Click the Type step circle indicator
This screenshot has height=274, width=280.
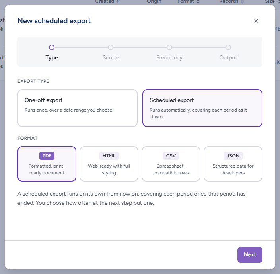(x=52, y=47)
